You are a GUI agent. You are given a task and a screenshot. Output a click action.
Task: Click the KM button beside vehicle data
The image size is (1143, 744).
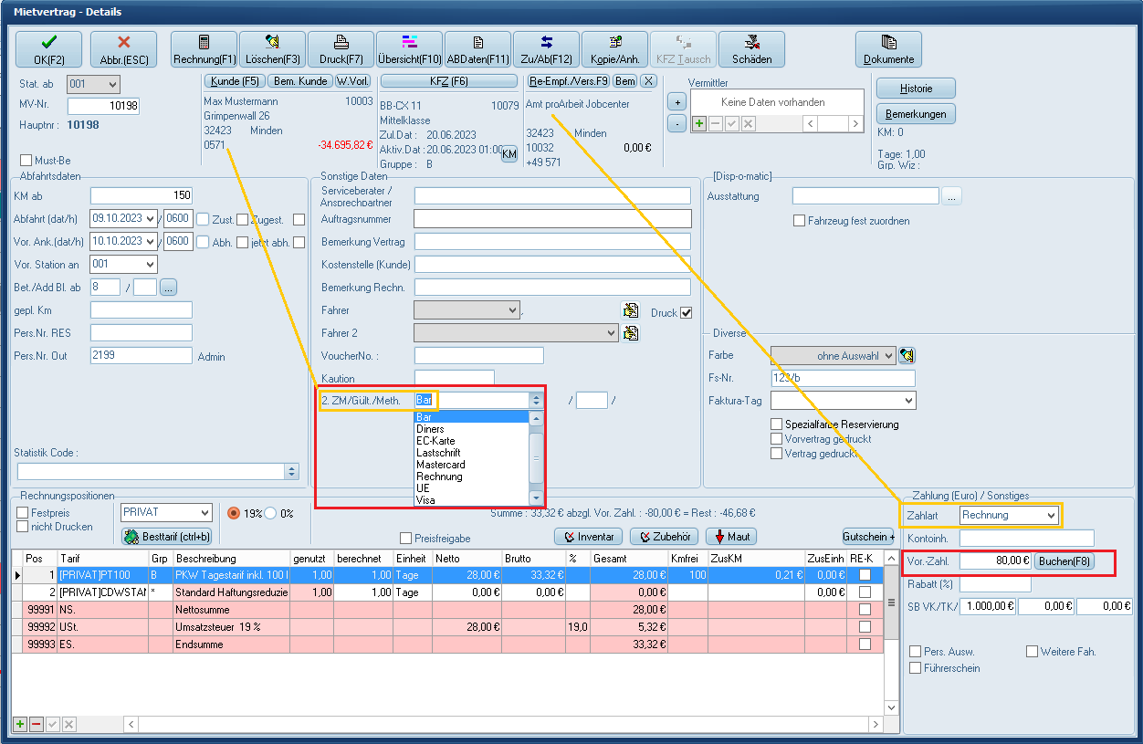pyautogui.click(x=509, y=155)
